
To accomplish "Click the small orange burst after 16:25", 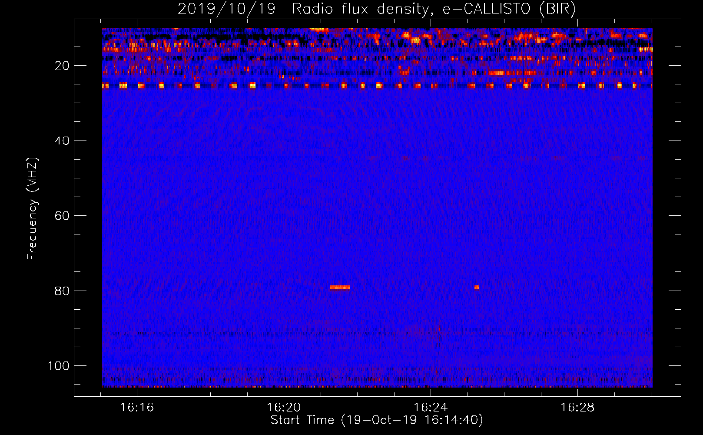I will tap(477, 288).
